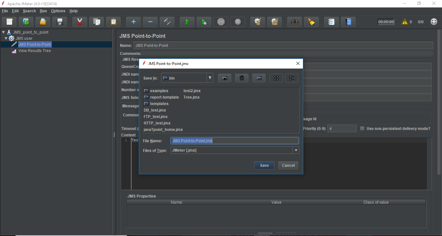This screenshot has width=442, height=236.
Task: Select JMS user thread group in tree
Action: click(24, 38)
